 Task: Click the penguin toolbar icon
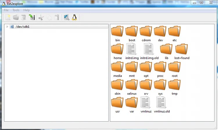point(74,17)
